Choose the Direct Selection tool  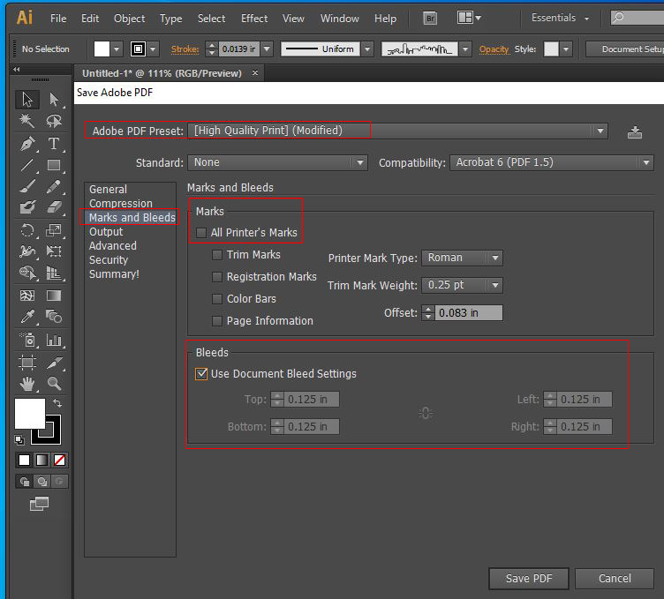click(54, 100)
